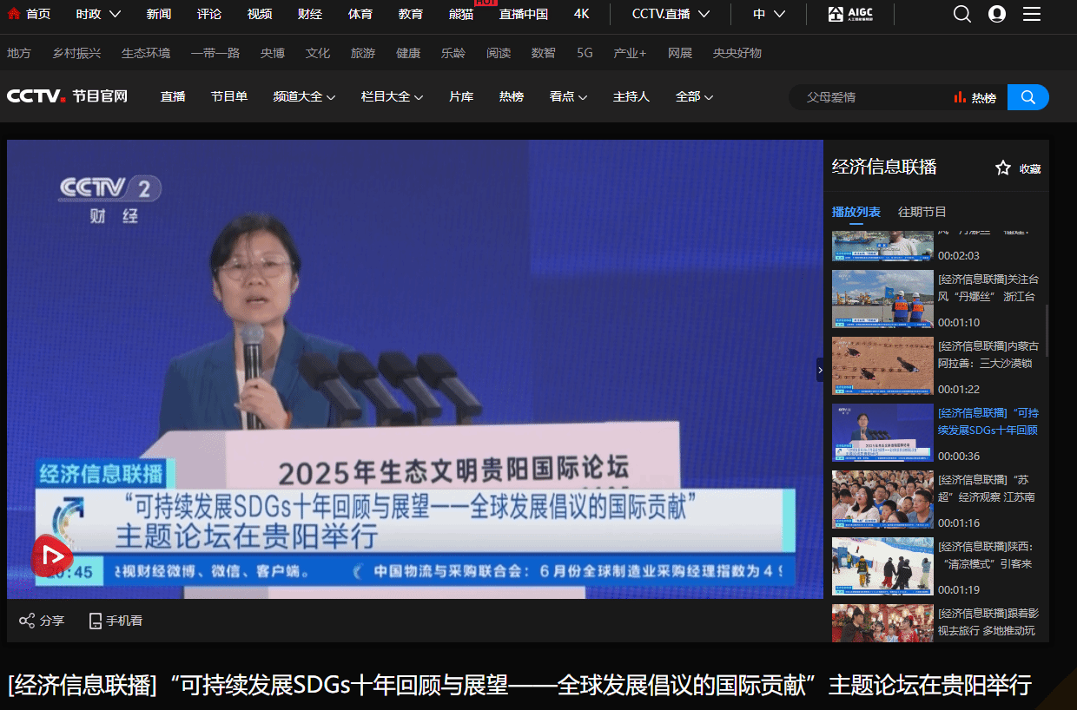The image size is (1077, 710).
Task: Open the 一带一路 link
Action: tap(215, 53)
